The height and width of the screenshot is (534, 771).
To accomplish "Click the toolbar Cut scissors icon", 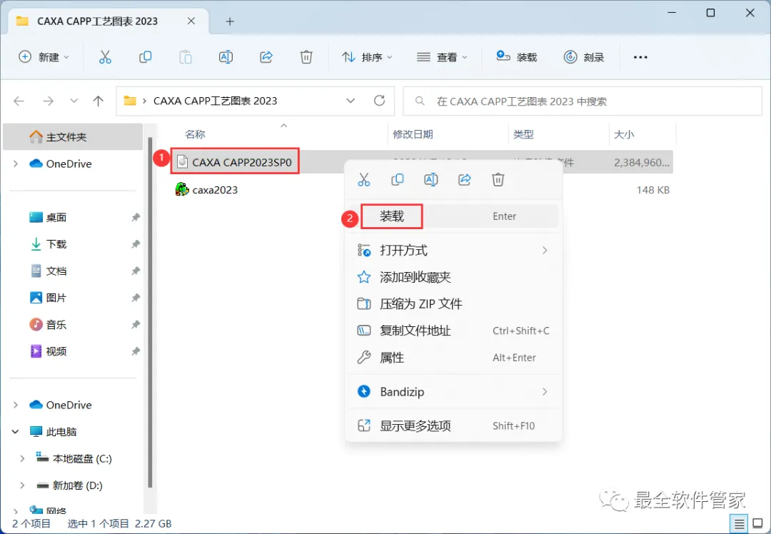I will click(105, 58).
